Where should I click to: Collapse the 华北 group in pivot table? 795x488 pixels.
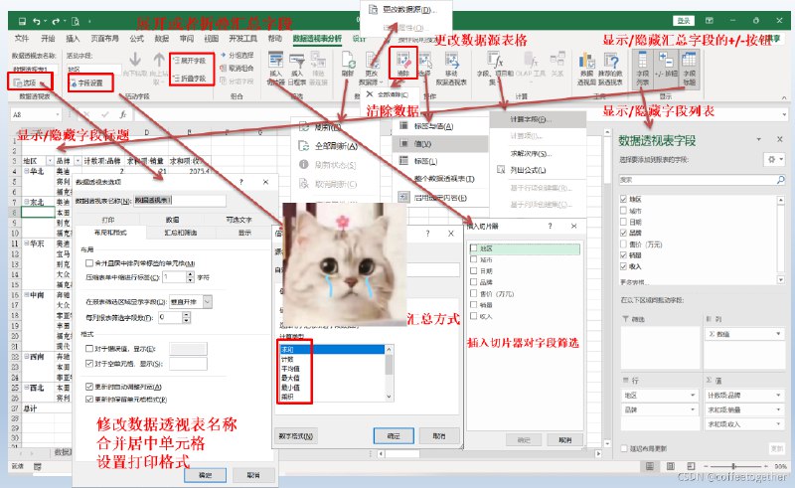(27, 171)
